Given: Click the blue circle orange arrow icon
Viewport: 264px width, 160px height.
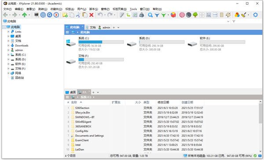Looking at the screenshot, I should click(x=56, y=15).
